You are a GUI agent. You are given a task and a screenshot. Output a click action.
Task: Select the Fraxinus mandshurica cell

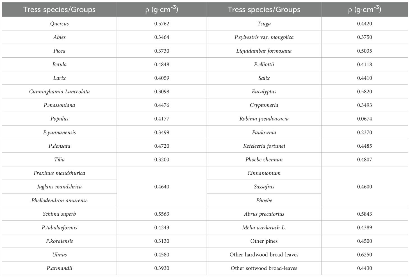(59, 173)
